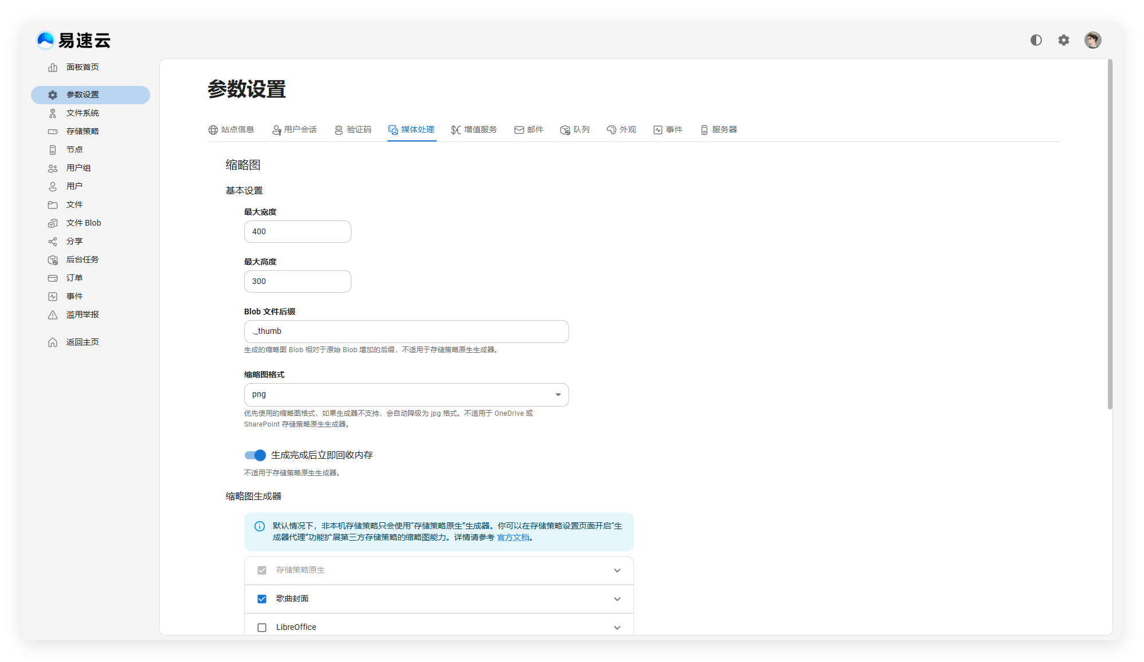Click 返回主页 home icon
The width and height of the screenshot is (1144, 662).
point(53,342)
